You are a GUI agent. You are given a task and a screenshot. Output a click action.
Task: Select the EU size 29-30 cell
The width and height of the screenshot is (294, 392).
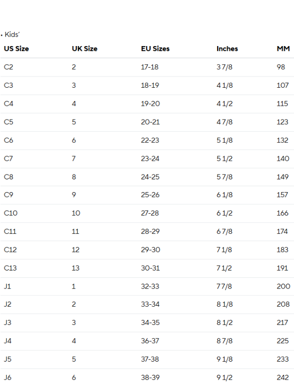tap(150, 250)
